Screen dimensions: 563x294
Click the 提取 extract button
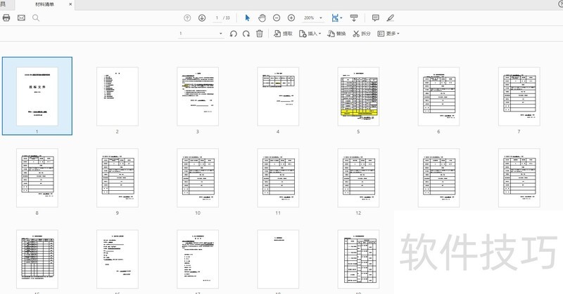pos(283,34)
